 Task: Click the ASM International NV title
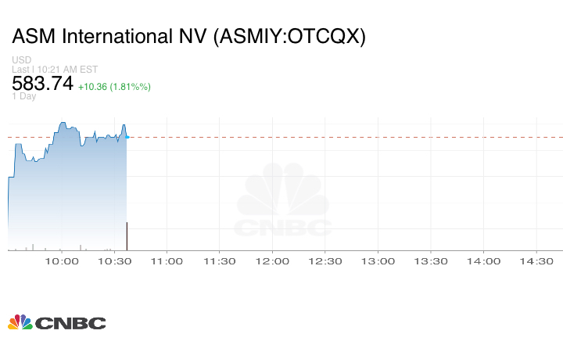point(188,37)
